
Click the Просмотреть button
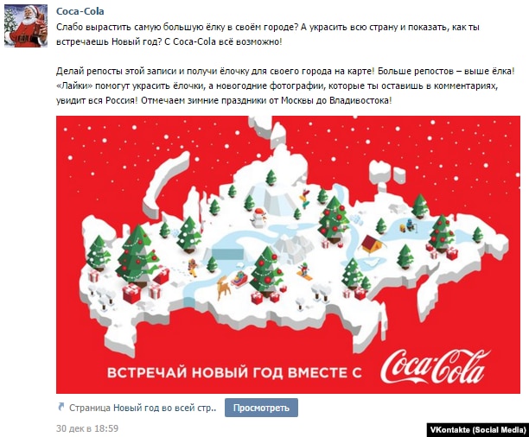261,408
